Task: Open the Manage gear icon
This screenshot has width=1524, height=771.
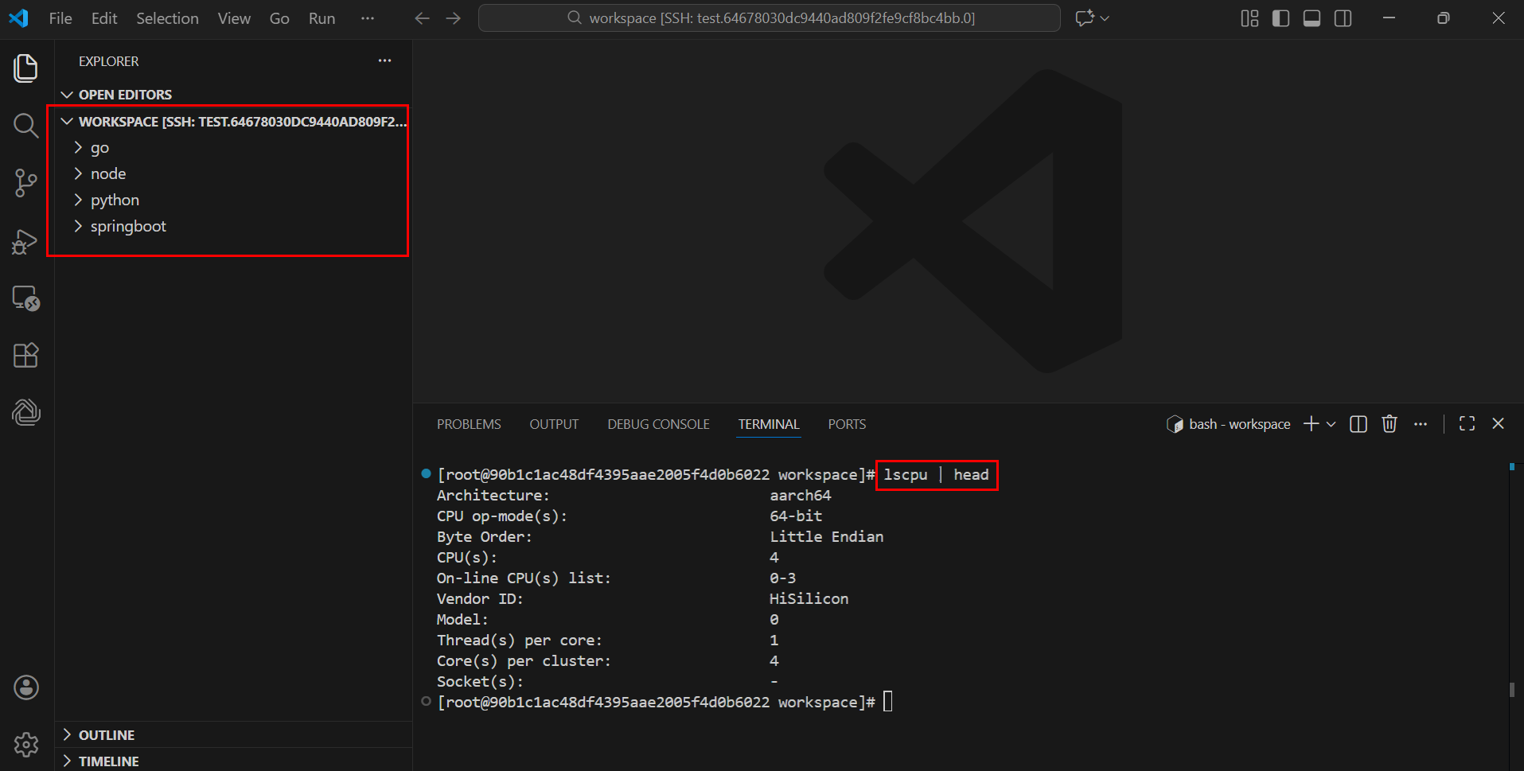Action: pyautogui.click(x=26, y=745)
